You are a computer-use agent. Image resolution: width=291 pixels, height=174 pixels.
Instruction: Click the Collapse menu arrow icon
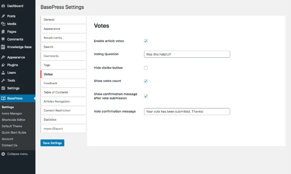coord(3,154)
